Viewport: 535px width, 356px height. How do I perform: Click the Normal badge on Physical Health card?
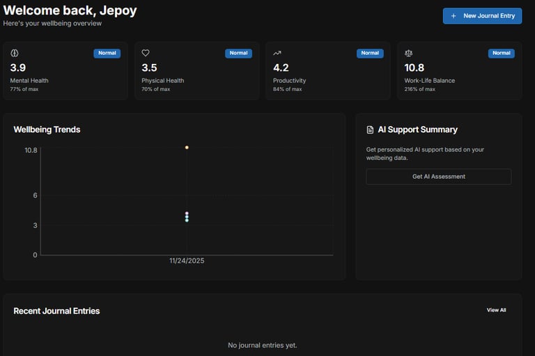tap(238, 53)
